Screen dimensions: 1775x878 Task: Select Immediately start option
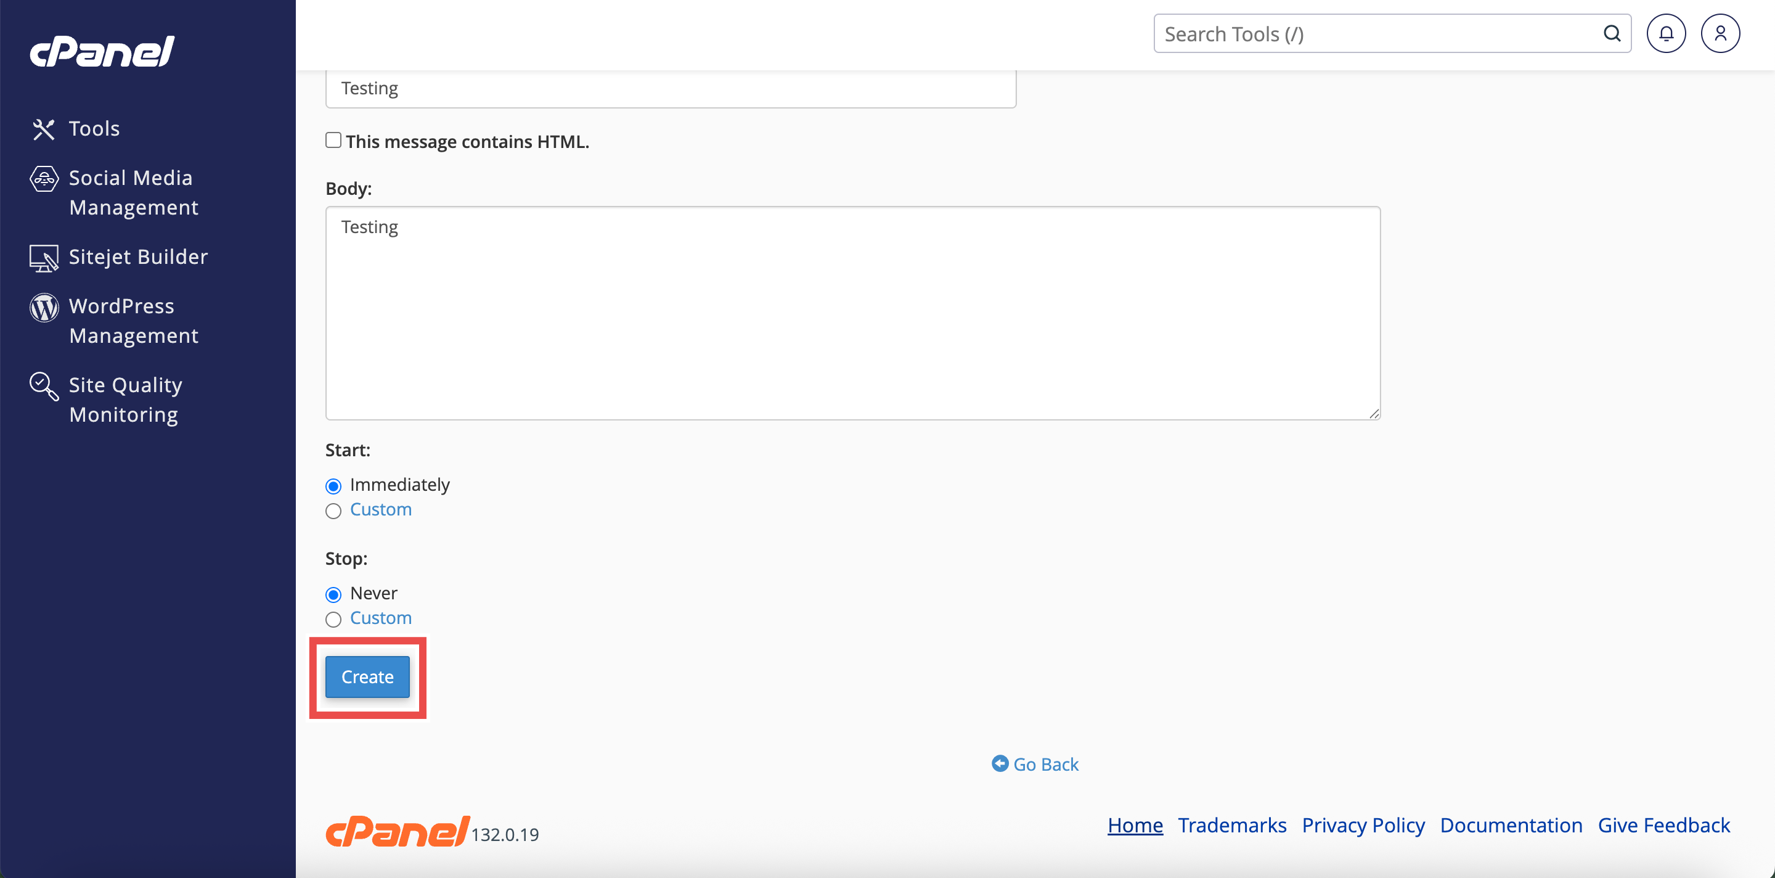coord(333,486)
